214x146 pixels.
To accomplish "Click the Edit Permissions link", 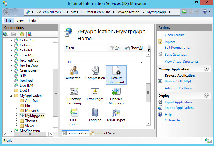I will click(178, 48).
